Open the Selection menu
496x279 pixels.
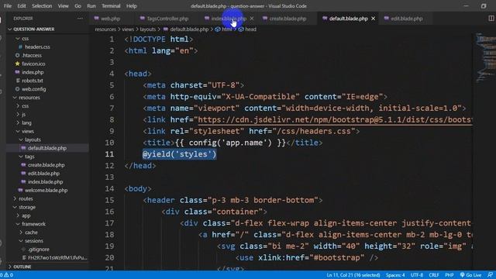[42, 5]
